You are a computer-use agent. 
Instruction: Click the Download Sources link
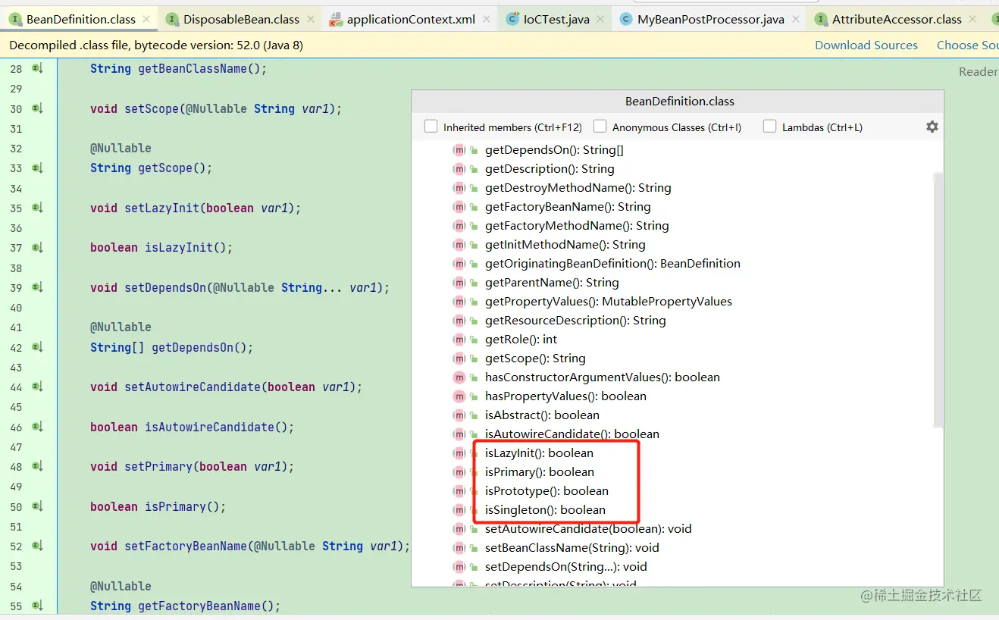point(866,45)
